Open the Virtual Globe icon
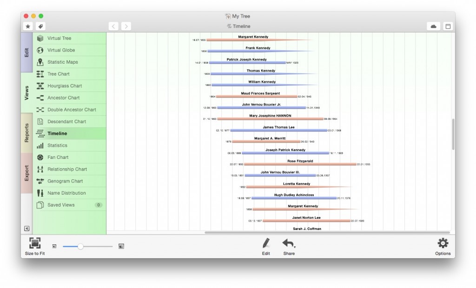The width and height of the screenshot is (476, 288). click(40, 50)
